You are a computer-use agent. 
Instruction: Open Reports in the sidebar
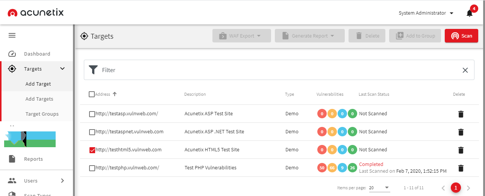[x=33, y=159]
